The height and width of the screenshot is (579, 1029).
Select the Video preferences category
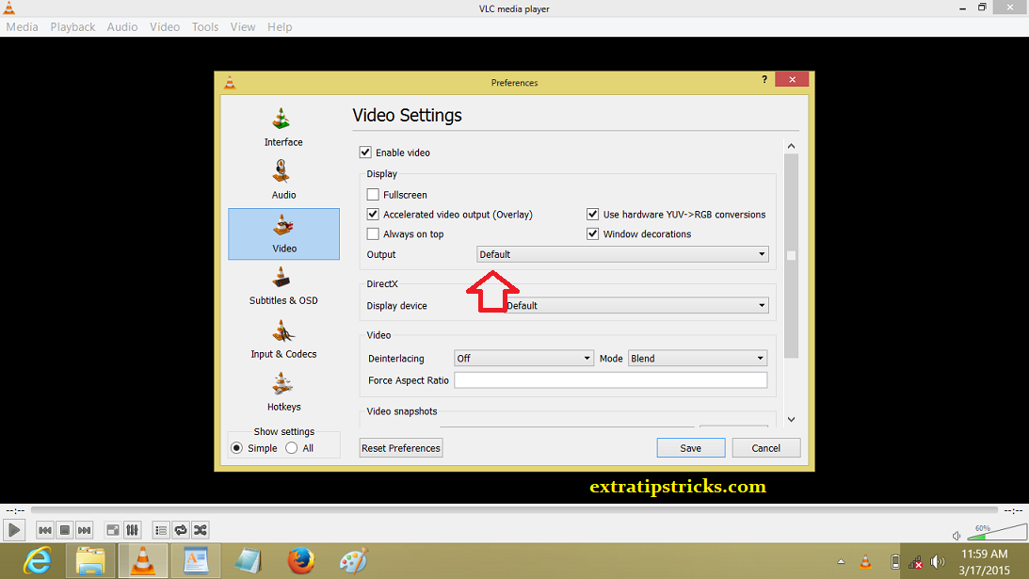click(x=283, y=233)
